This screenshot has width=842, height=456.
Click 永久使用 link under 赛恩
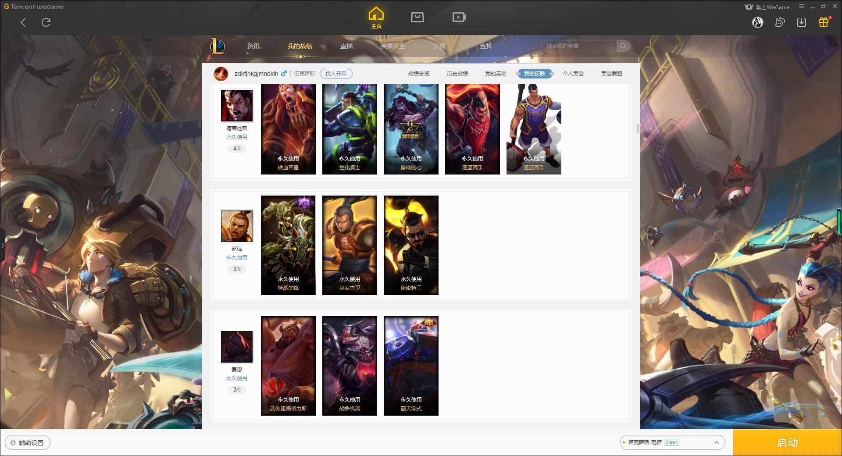(x=237, y=378)
